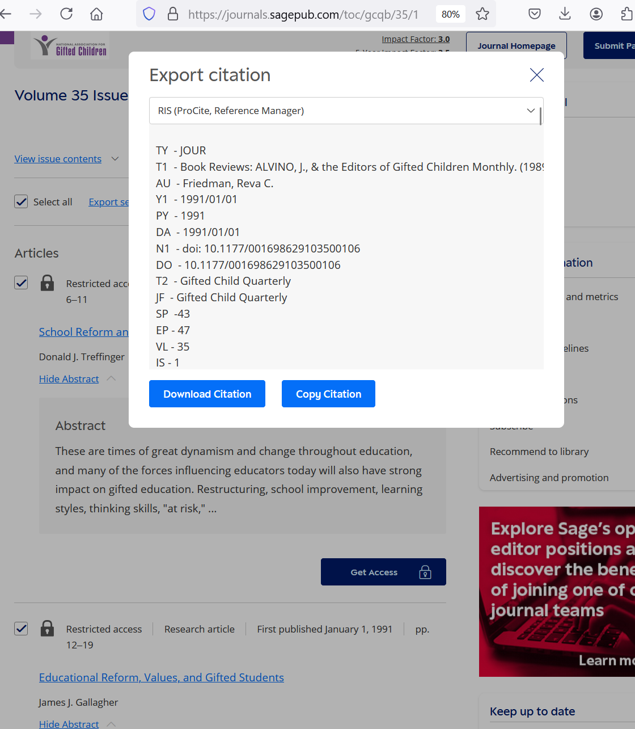Click author James J. Gallagher
Viewport: 635px width, 729px height.
78,702
